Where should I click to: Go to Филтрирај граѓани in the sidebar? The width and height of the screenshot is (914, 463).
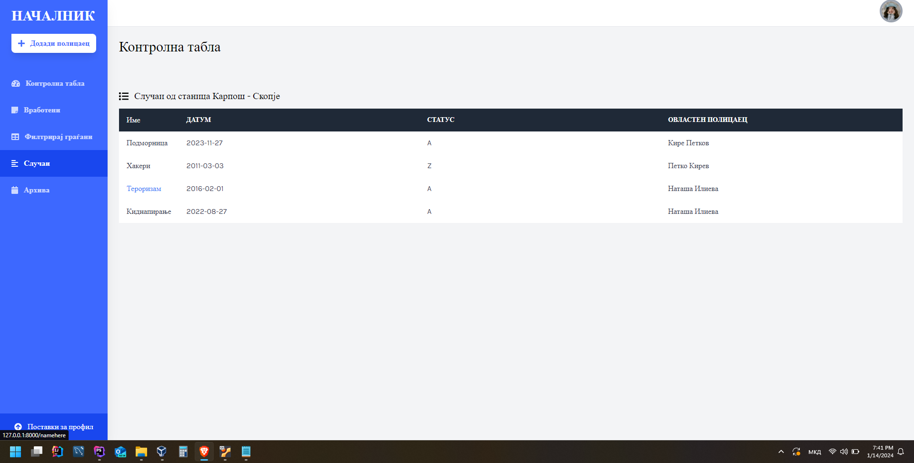coord(58,137)
